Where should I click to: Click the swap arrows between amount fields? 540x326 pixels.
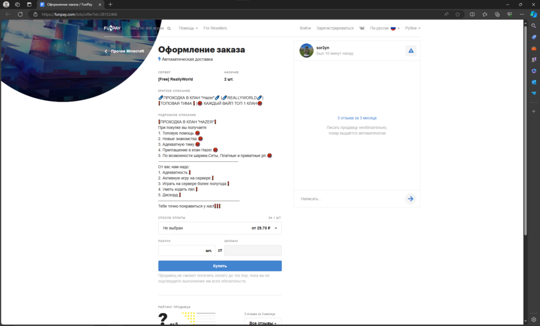[x=220, y=250]
